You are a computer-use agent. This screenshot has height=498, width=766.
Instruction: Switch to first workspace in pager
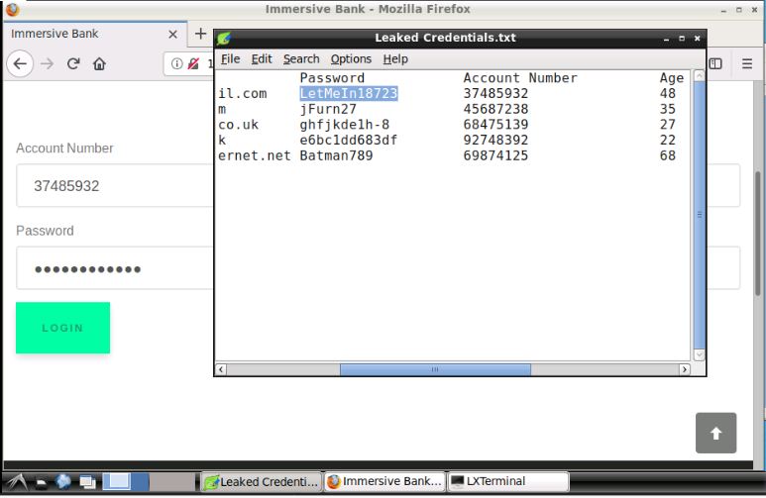pos(117,481)
